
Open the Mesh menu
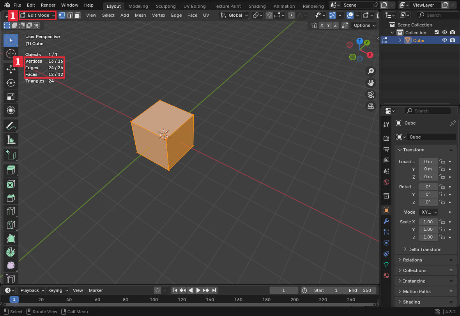[x=140, y=15]
